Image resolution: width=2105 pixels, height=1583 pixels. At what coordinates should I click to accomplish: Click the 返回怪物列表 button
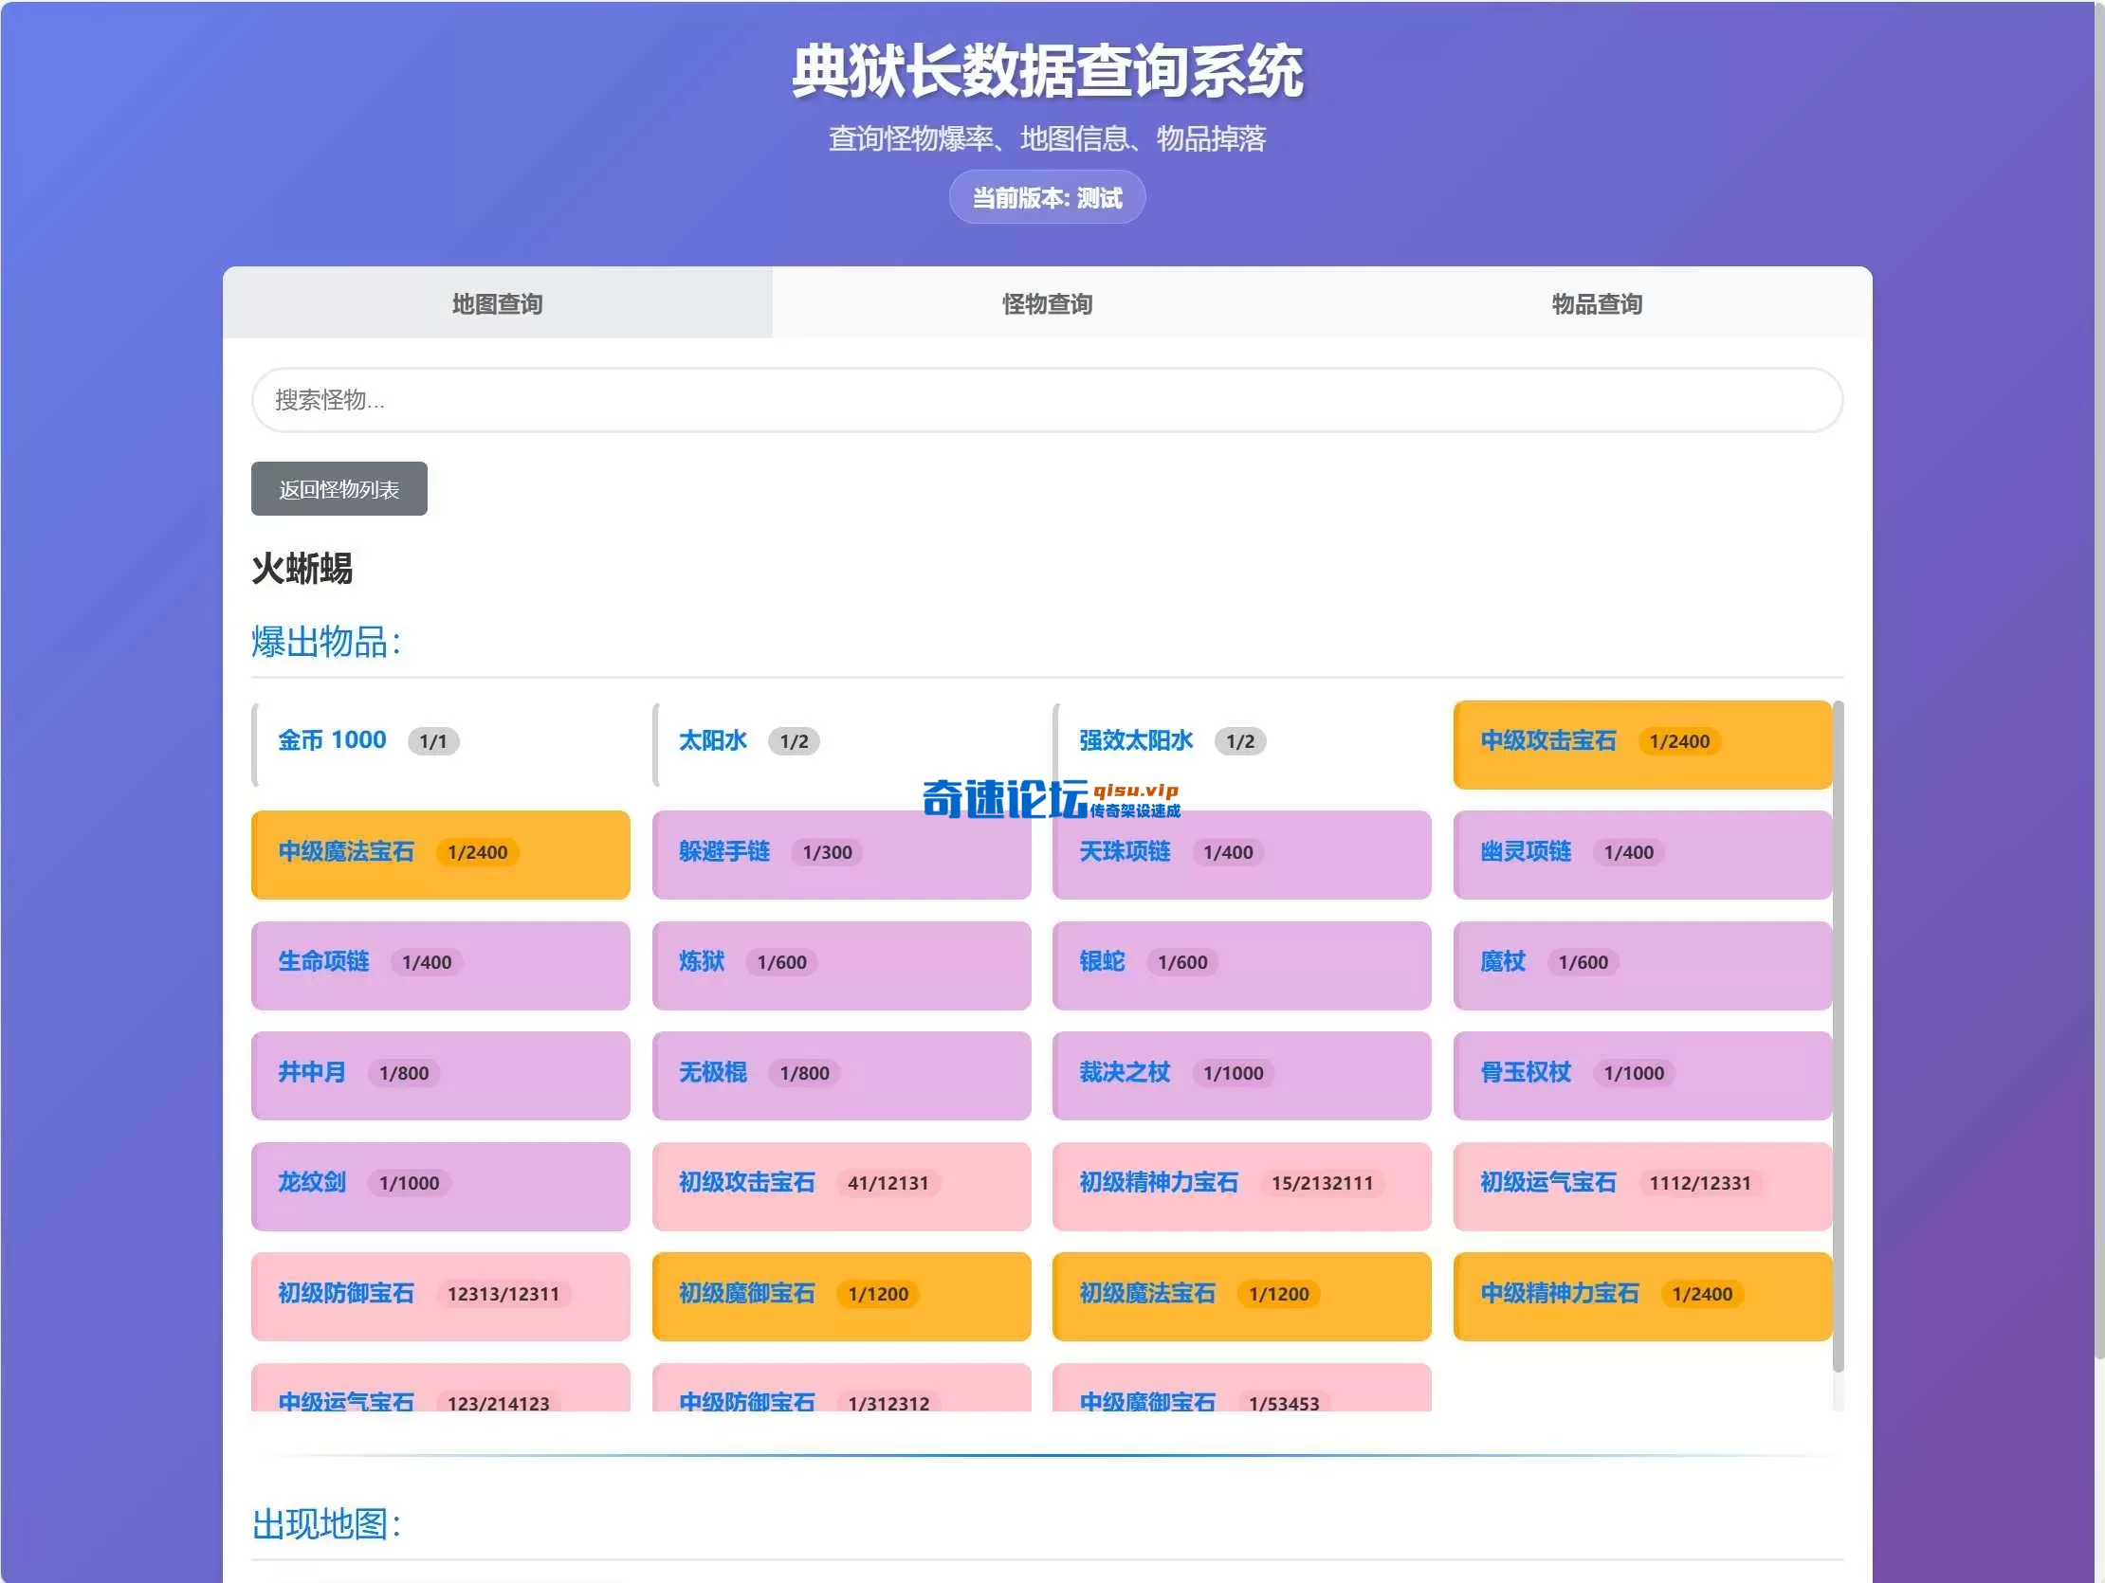coord(339,488)
